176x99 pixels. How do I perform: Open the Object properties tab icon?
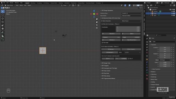147,59
